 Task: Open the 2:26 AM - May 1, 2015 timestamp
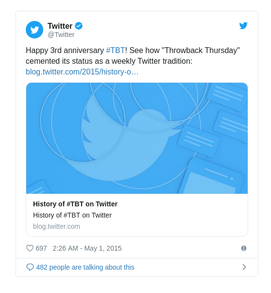point(87,248)
